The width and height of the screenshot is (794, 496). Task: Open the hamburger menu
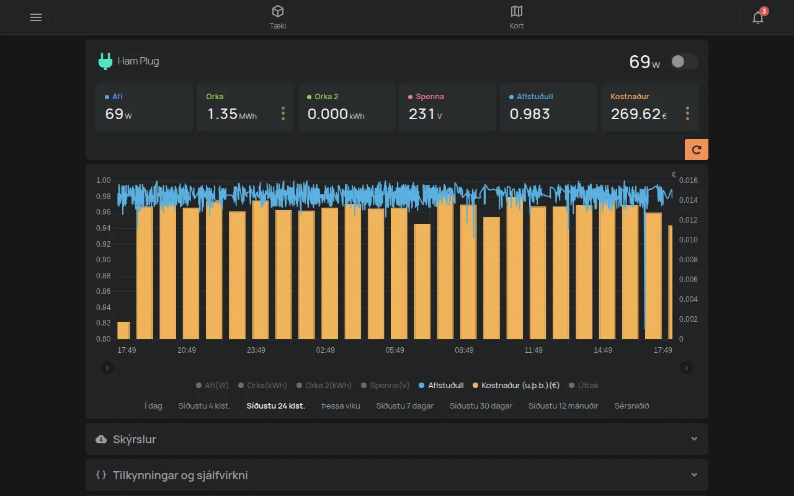tap(36, 17)
